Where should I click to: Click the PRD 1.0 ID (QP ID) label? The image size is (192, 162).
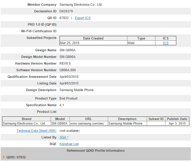[42, 24]
